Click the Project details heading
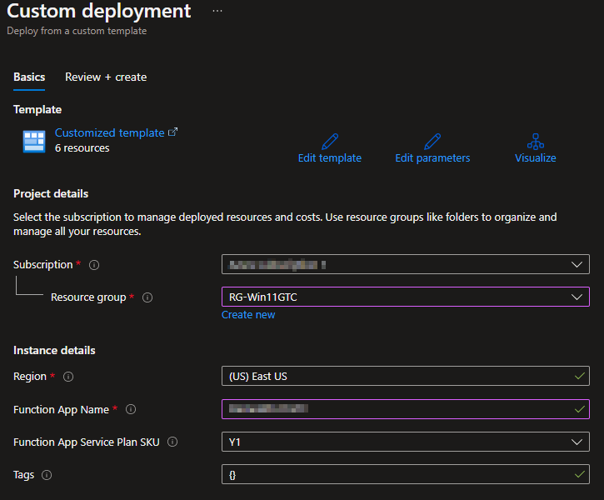The width and height of the screenshot is (604, 500). click(x=51, y=194)
